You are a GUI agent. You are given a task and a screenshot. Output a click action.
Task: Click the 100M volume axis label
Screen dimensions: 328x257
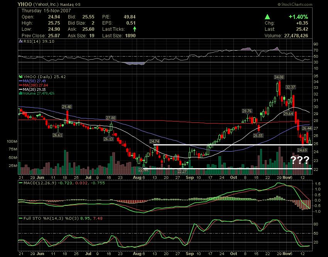12,142
